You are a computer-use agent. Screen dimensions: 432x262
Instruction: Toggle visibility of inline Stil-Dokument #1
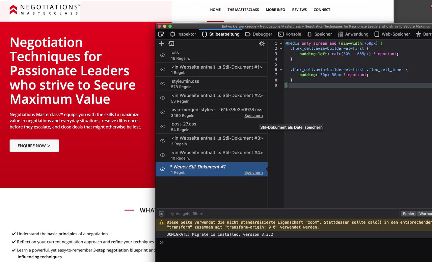tap(163, 69)
